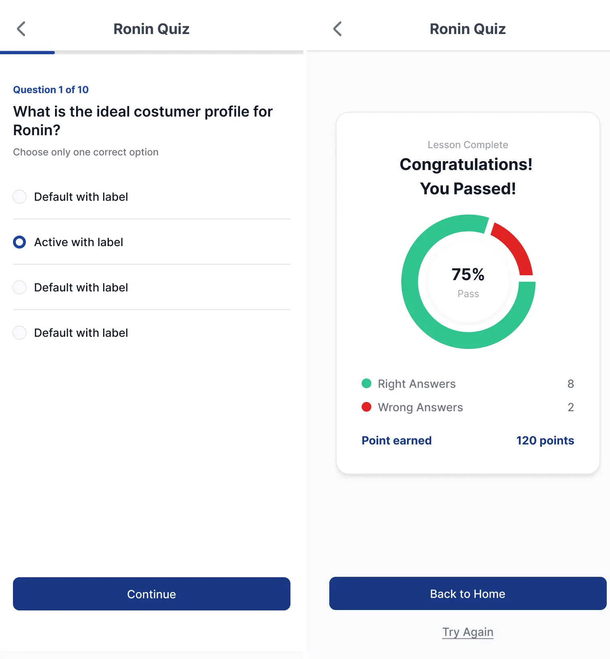
Task: Choose the third option's radio button
Action: point(19,287)
